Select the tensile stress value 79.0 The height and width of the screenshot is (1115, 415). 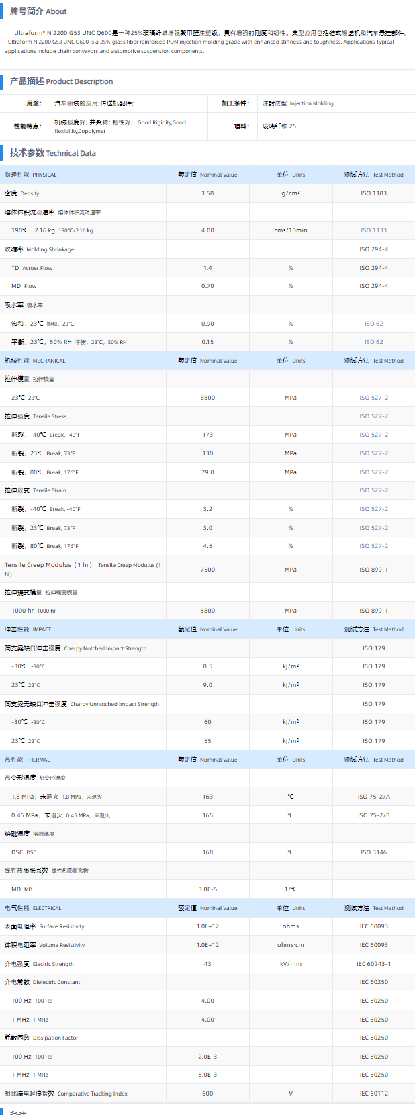207,472
